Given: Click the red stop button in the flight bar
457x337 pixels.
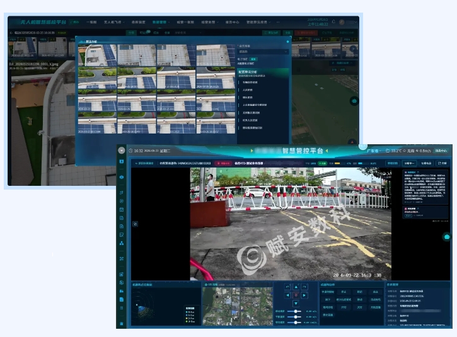Looking at the screenshot, I should tap(223, 163).
